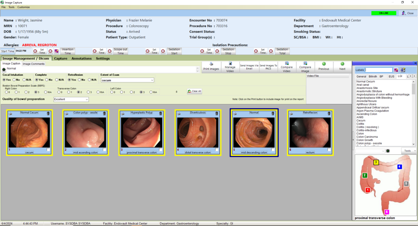
Task: Click the Clear All button
Action: [x=194, y=91]
